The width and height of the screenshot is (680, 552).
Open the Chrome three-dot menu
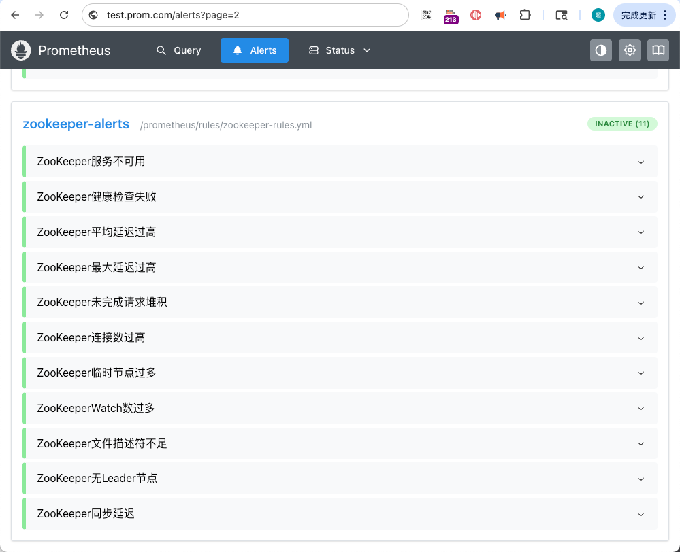tap(665, 15)
